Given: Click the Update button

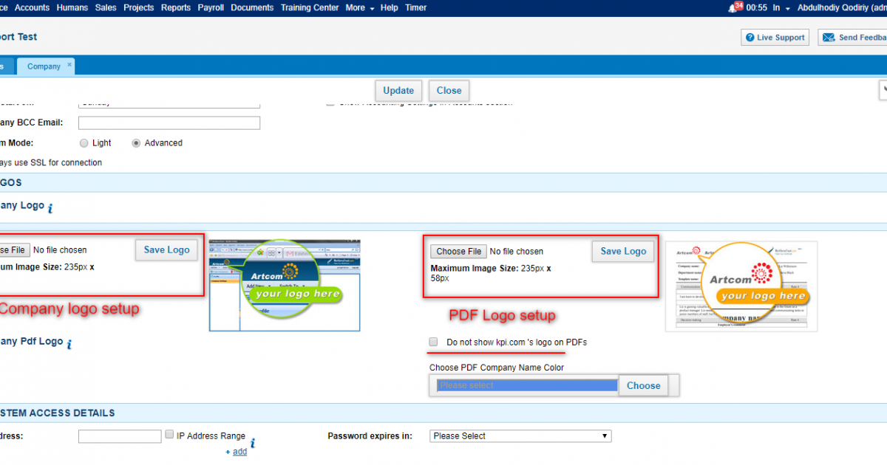Looking at the screenshot, I should (x=398, y=91).
